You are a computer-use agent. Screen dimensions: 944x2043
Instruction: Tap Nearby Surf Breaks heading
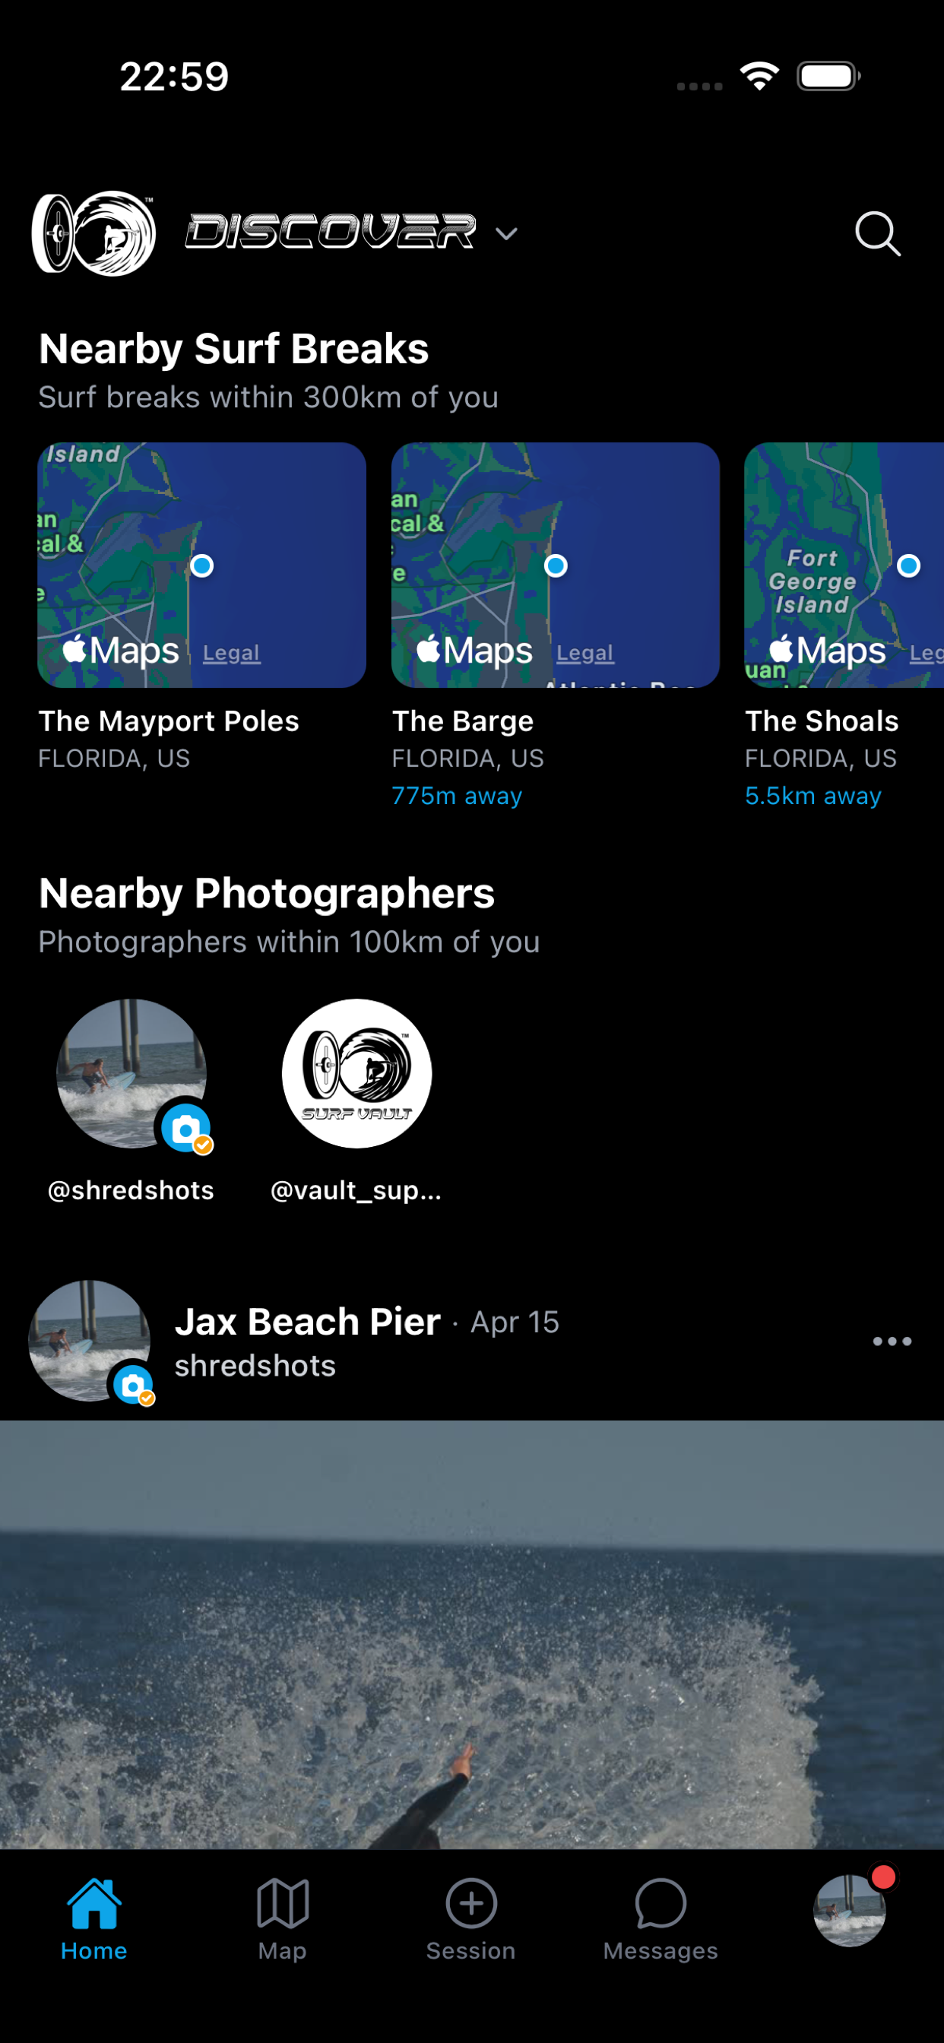(234, 349)
